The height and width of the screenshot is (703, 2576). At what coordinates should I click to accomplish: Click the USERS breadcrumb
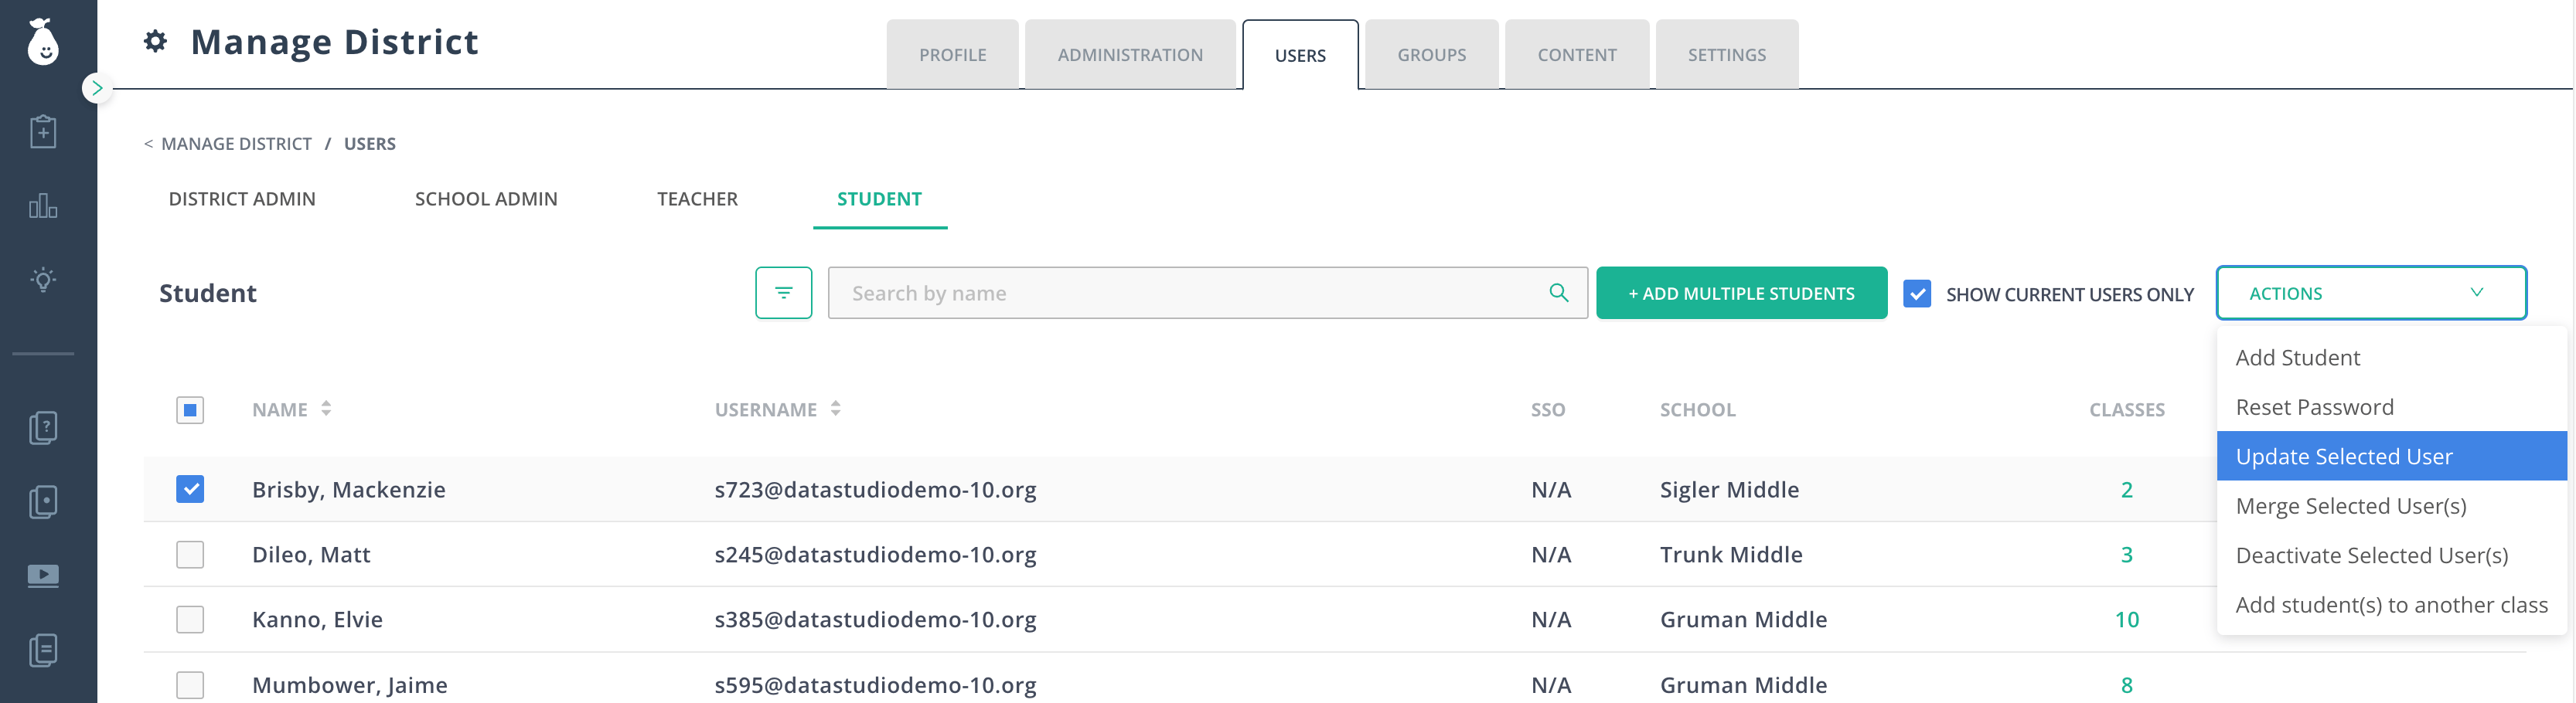(370, 144)
